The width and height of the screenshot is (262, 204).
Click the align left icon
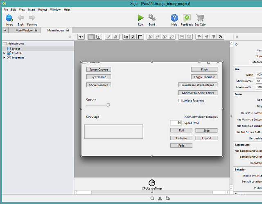click(199, 37)
